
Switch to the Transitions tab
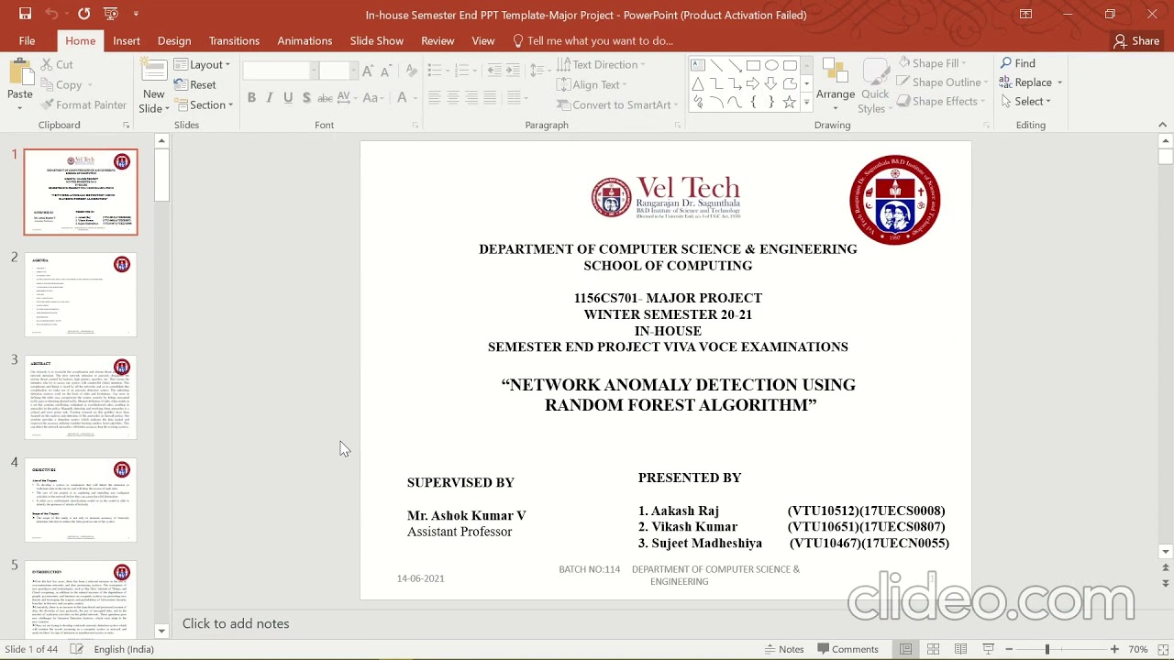point(234,40)
